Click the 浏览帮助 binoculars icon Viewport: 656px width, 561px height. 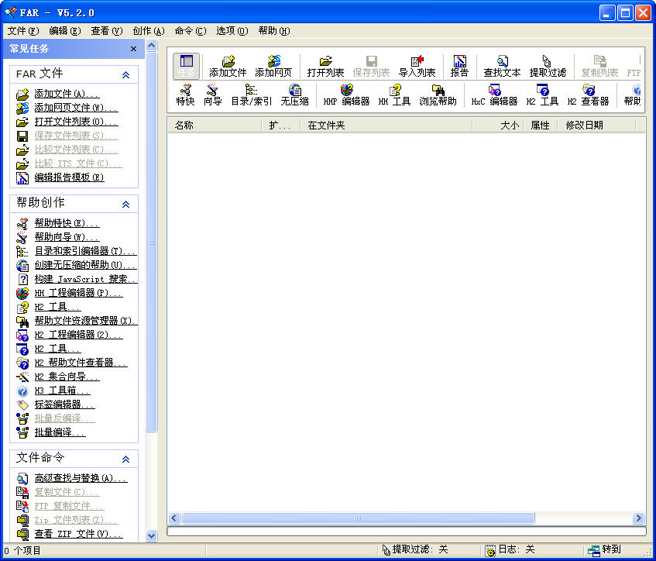[x=438, y=95]
